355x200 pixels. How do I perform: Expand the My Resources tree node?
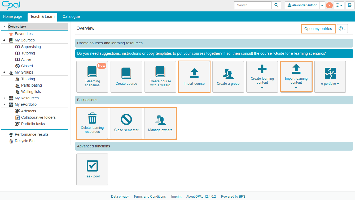pos(4,98)
